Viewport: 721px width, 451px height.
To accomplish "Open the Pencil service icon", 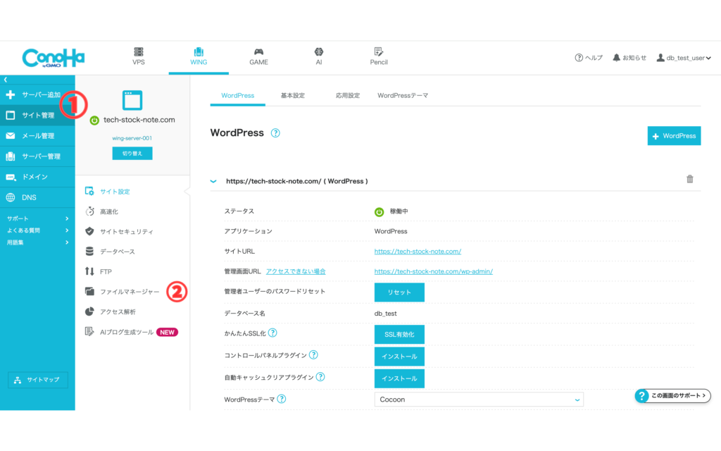I will (379, 56).
